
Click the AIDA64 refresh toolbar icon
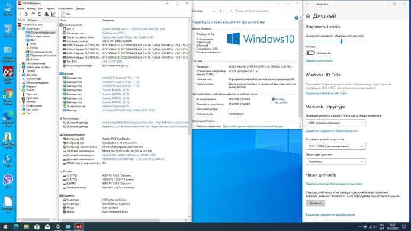click(40, 14)
